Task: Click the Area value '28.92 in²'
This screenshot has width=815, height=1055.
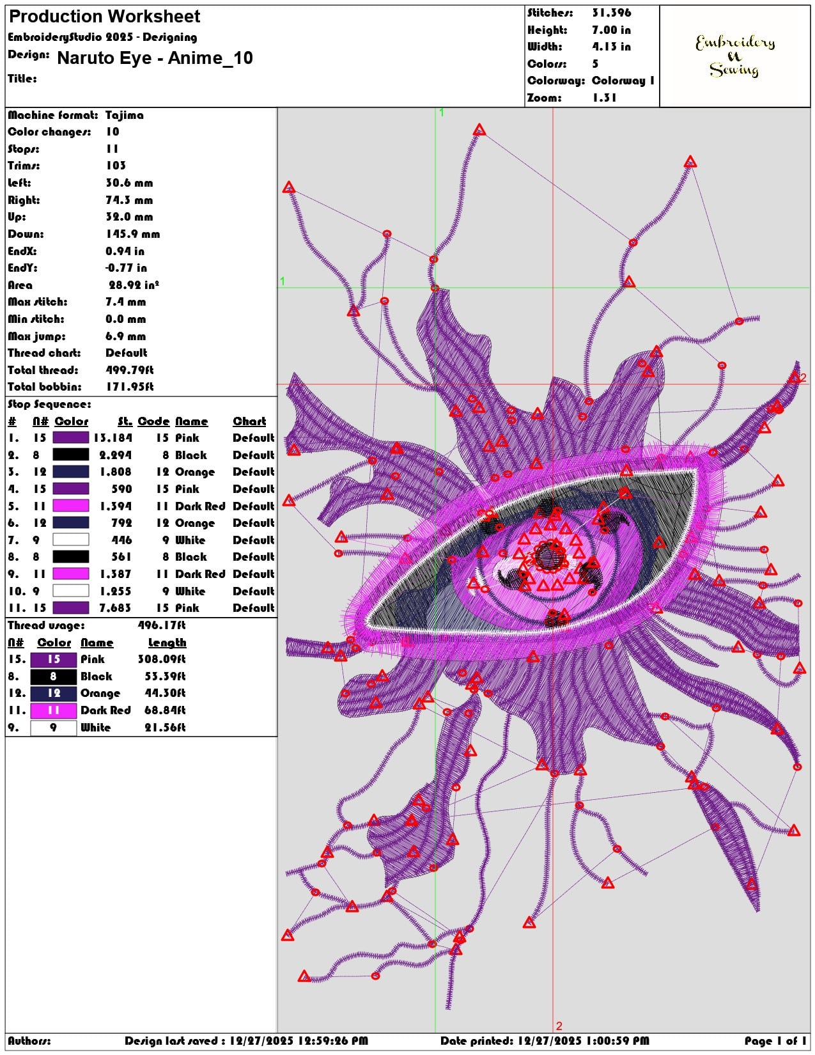Action: 134,285
